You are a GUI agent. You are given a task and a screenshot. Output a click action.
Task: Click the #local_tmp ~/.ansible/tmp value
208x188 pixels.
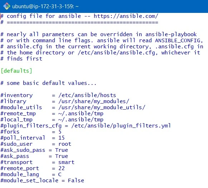tap(81, 120)
